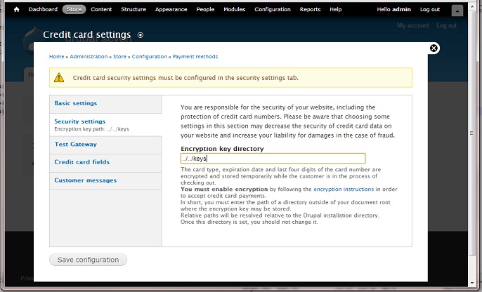
Task: Click the Payment methods breadcrumb link
Action: tap(195, 57)
